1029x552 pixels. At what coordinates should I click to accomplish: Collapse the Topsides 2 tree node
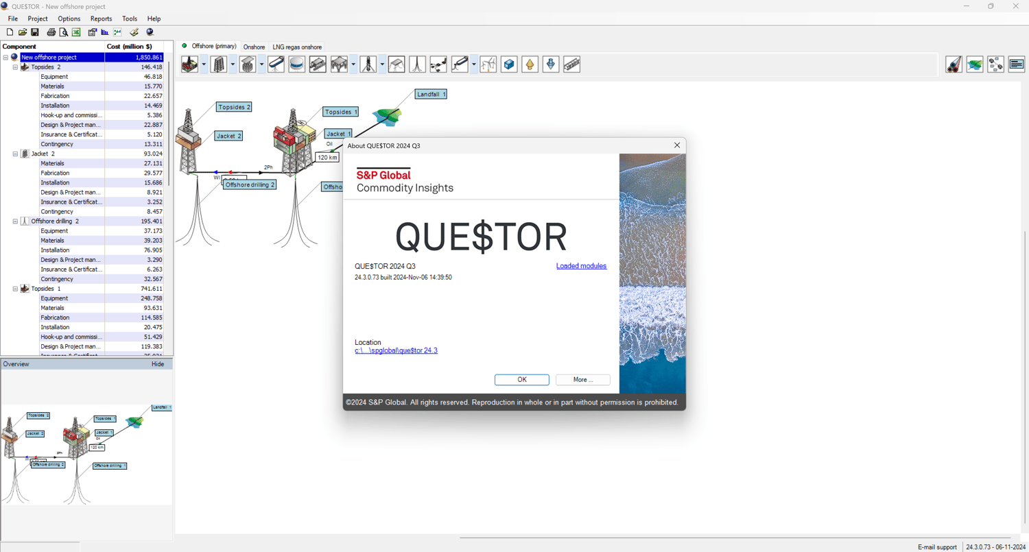[15, 67]
